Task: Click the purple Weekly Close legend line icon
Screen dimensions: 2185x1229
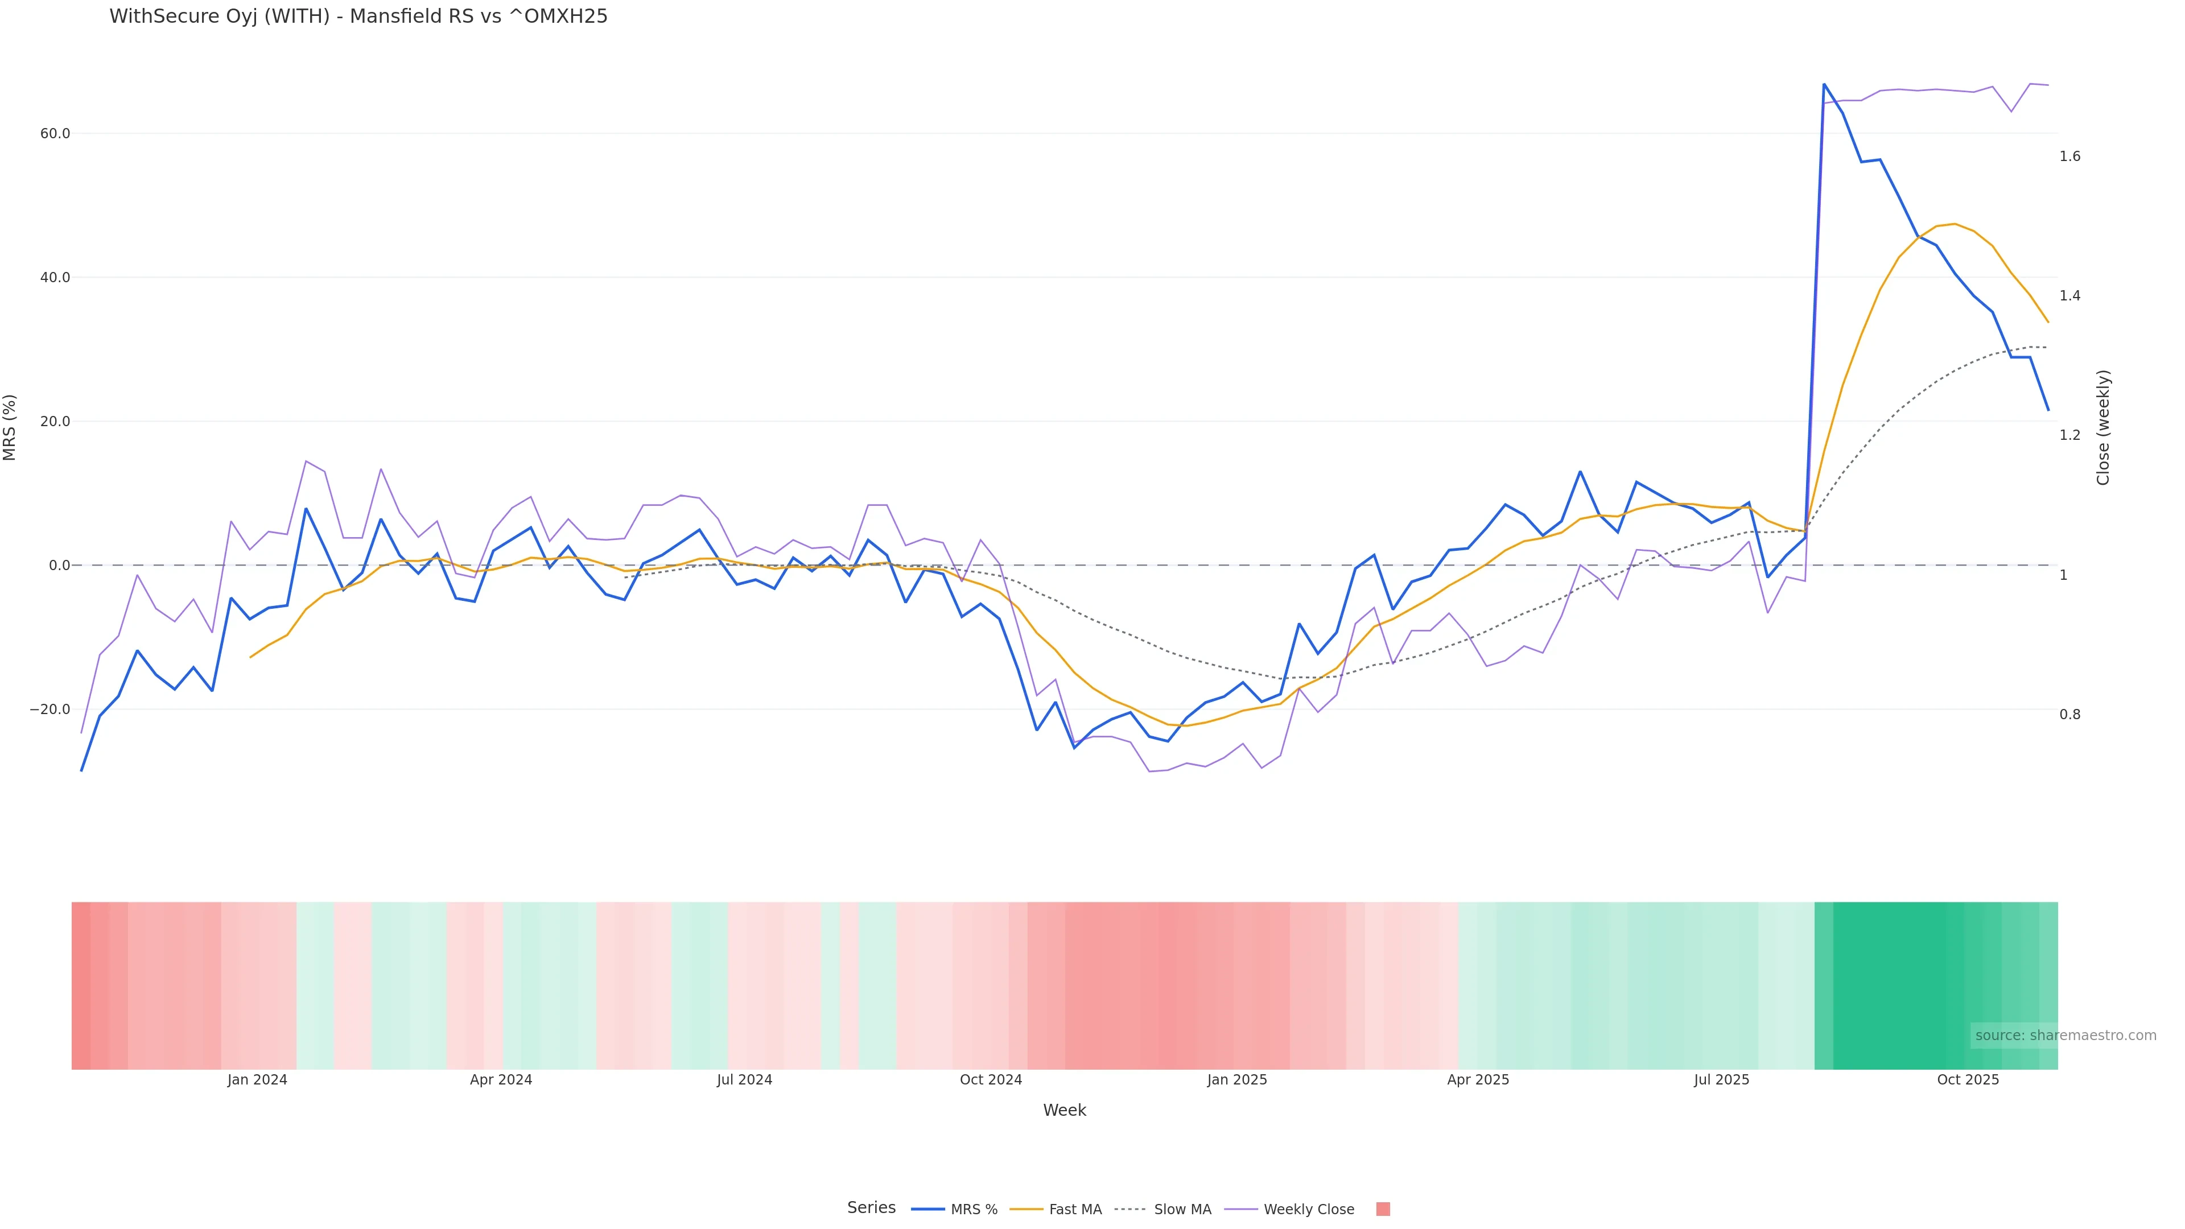Action: point(1241,1210)
